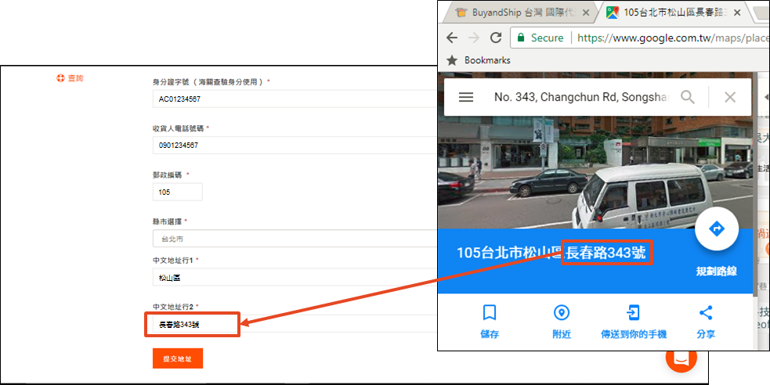This screenshot has height=385, width=770.
Task: Go back using browser back arrow
Action: (452, 38)
